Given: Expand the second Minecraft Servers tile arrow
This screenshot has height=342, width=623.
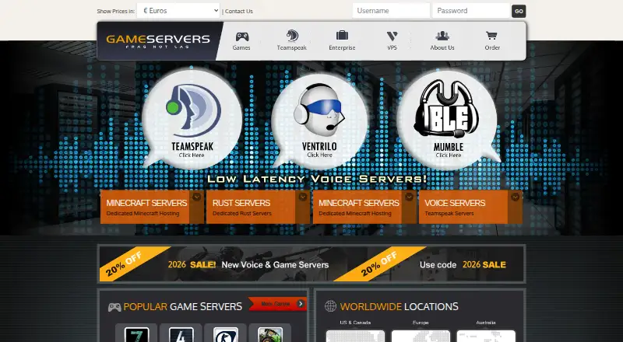Looking at the screenshot, I should click(410, 197).
